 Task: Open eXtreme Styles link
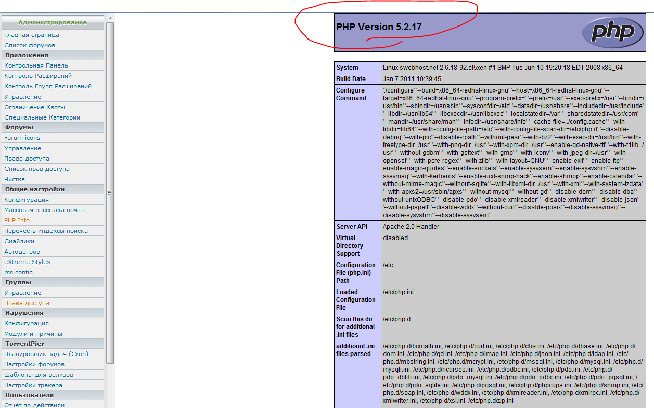click(27, 262)
